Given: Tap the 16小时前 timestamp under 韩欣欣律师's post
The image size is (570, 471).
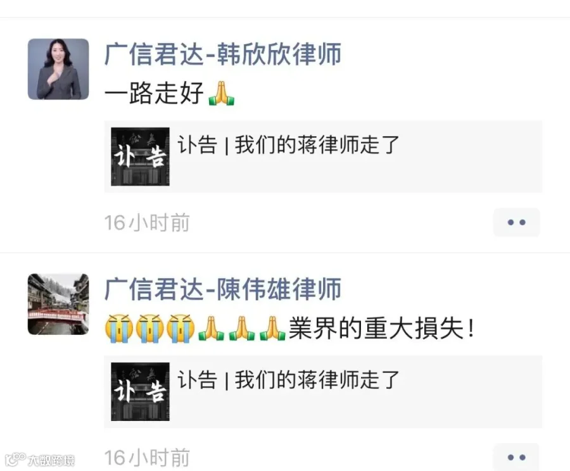Looking at the screenshot, I should click(147, 223).
